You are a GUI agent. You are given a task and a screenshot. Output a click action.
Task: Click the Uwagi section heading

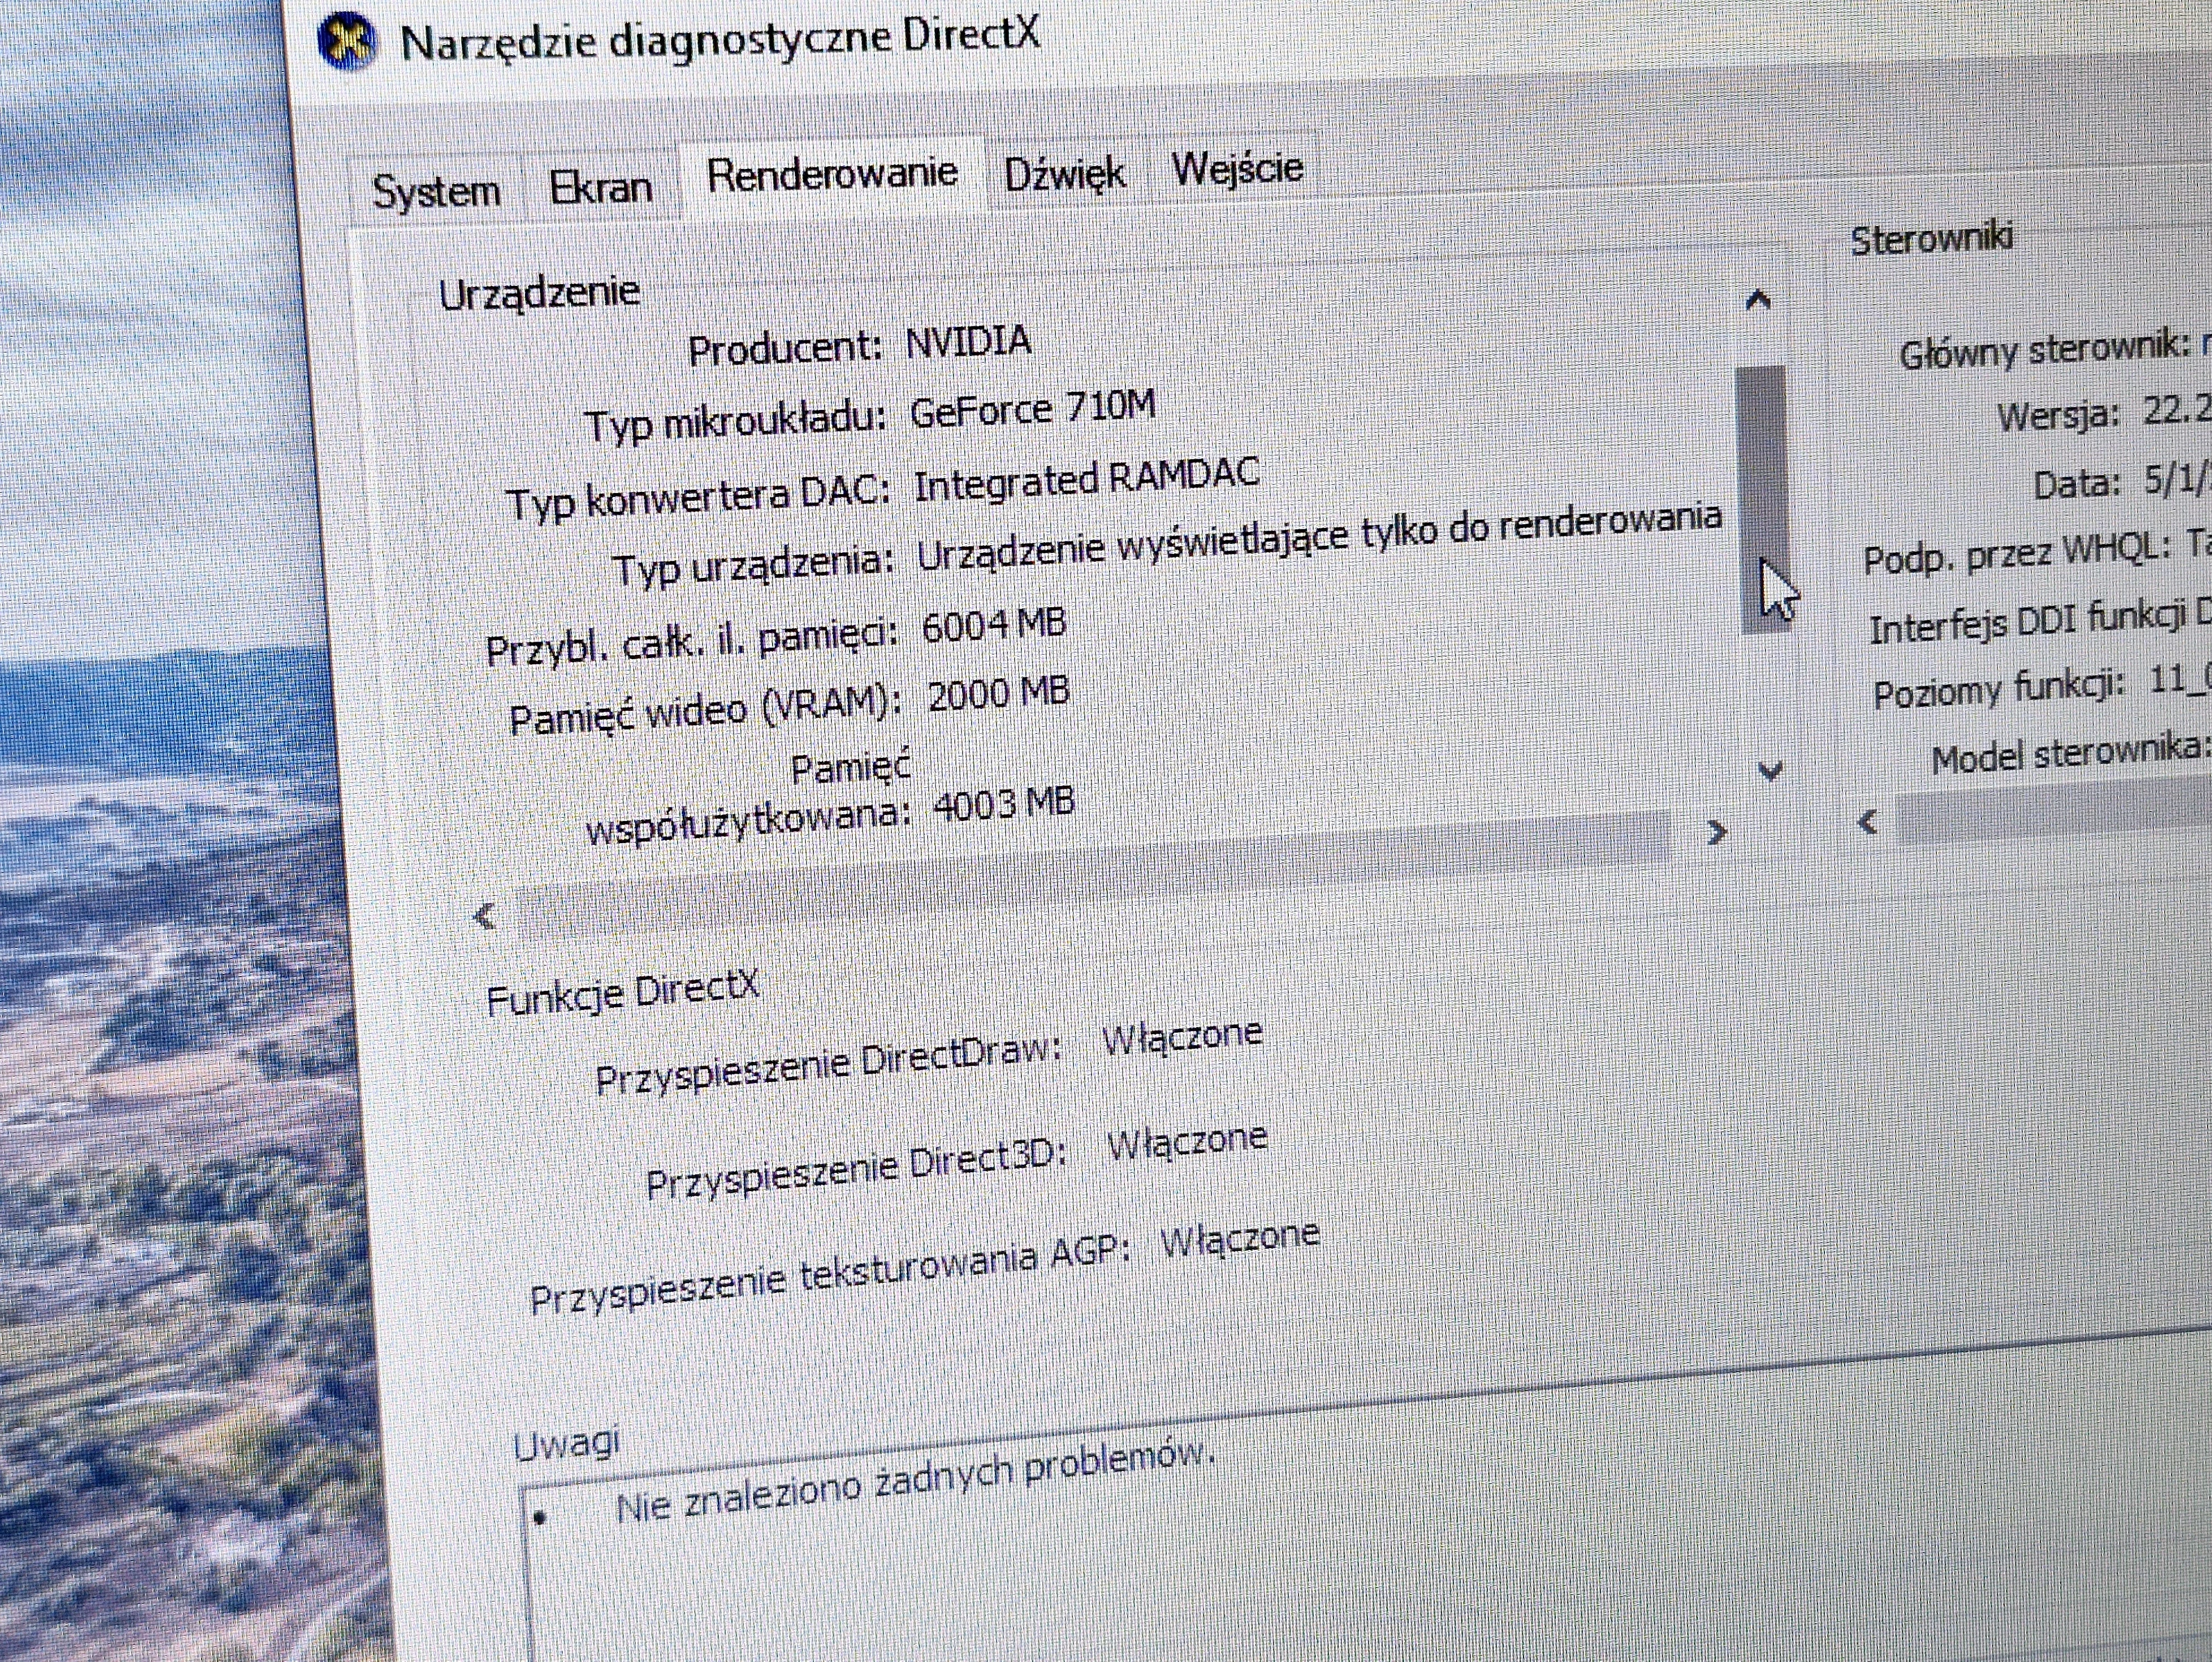tap(566, 1443)
